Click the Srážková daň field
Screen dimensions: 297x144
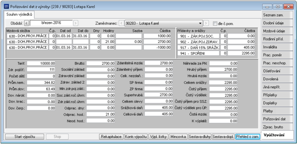point(159,108)
